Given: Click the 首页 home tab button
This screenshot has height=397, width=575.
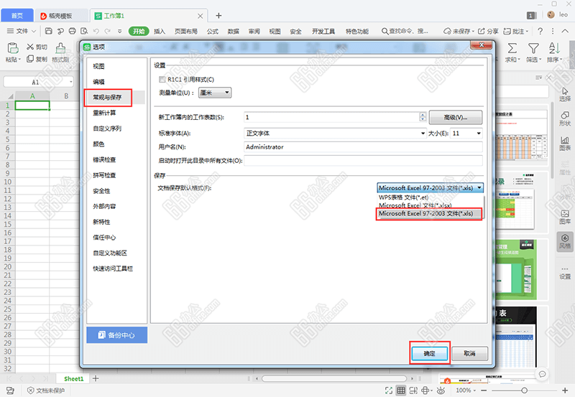Looking at the screenshot, I should (x=17, y=16).
